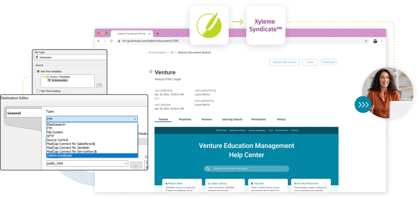Viewport: 419px width, 199px height.
Task: Choose FTP in the open Type list
Action: pos(92,128)
